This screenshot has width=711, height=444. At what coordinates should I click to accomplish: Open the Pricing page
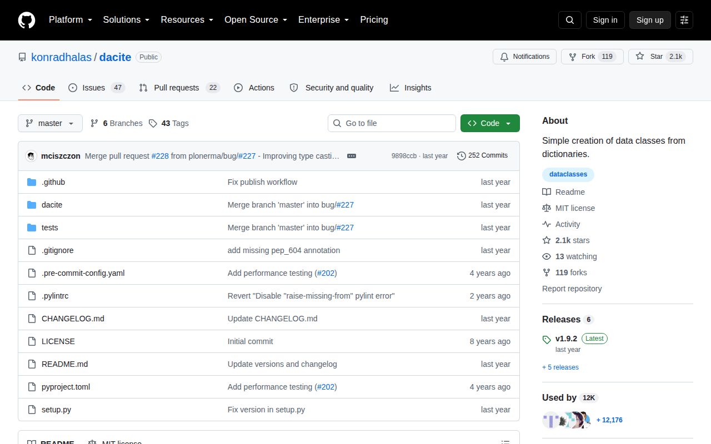click(374, 20)
